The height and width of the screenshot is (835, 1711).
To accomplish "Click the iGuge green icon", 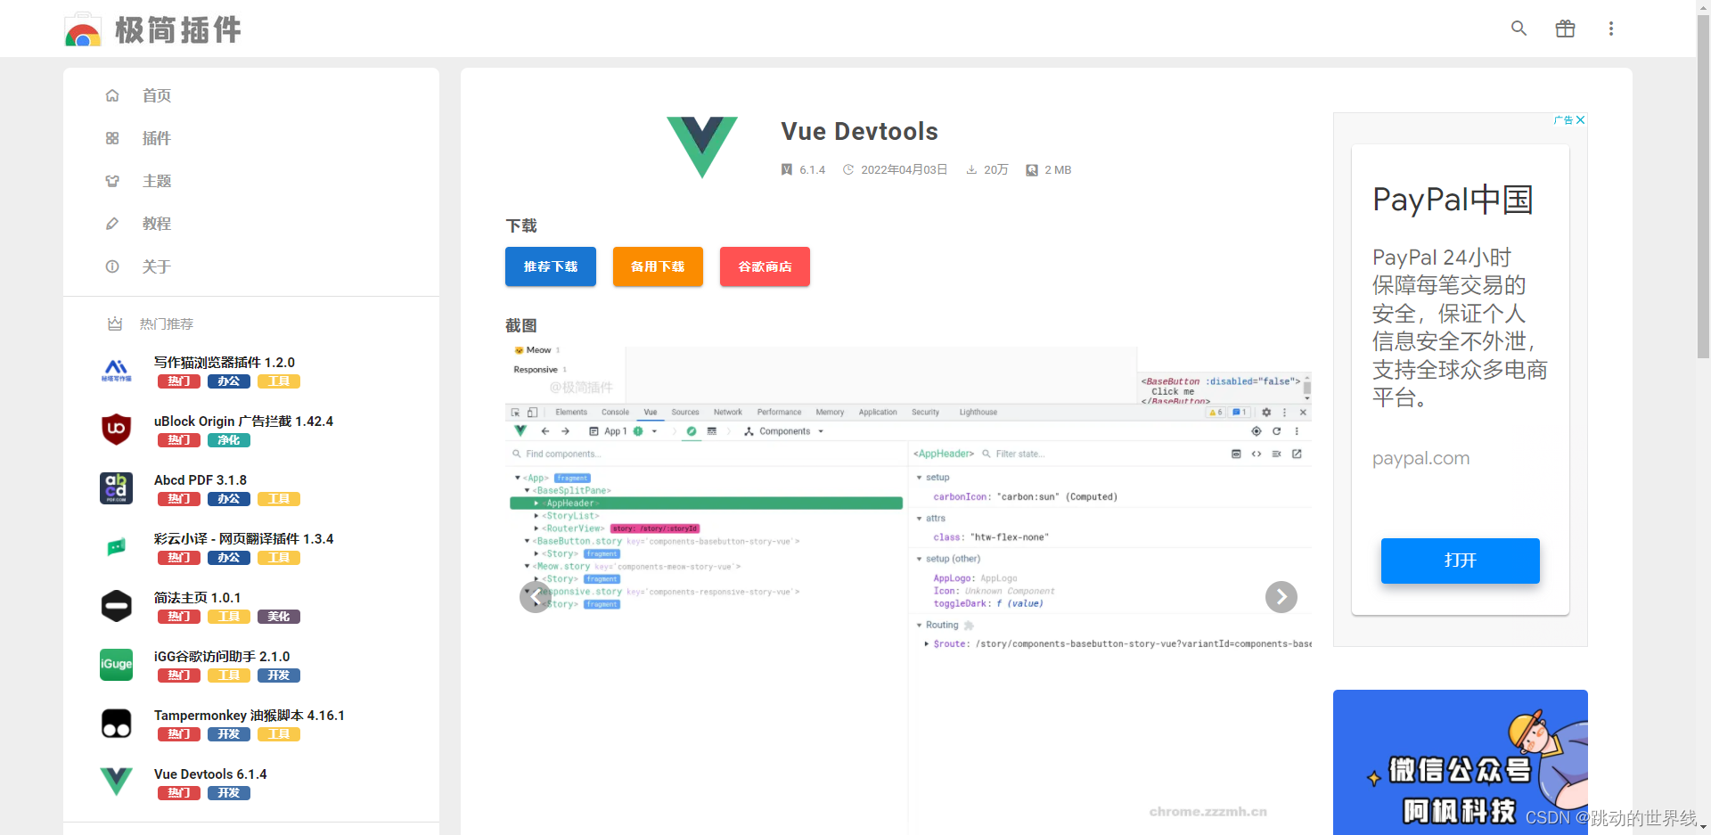I will [116, 665].
